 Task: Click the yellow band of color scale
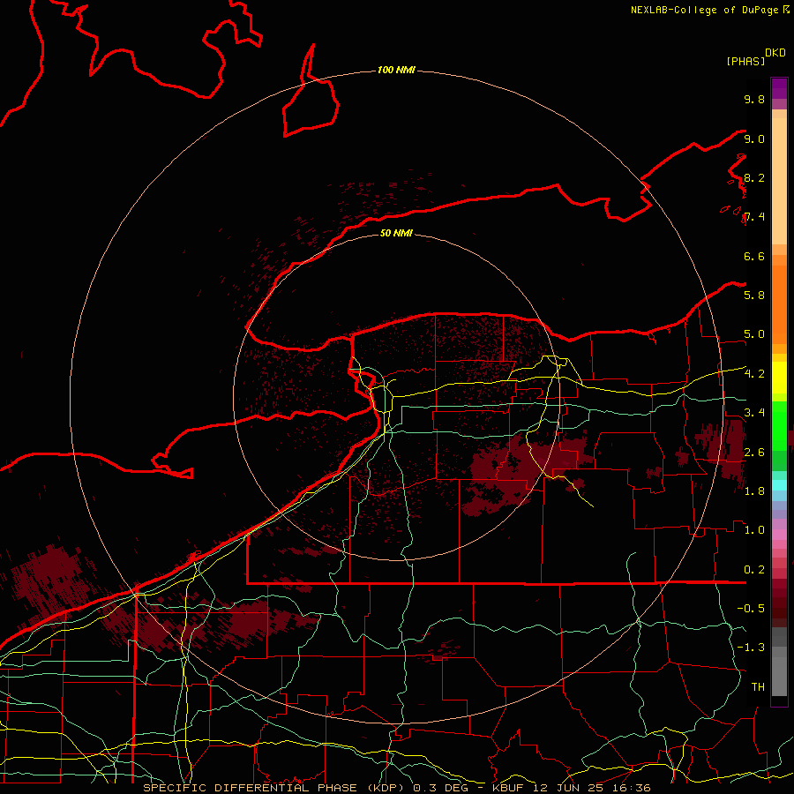pyautogui.click(x=779, y=378)
